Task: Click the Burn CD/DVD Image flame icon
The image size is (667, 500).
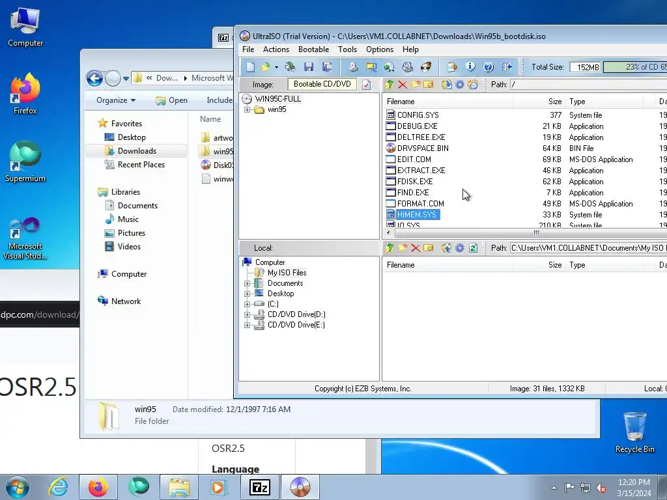Action: pyautogui.click(x=426, y=67)
